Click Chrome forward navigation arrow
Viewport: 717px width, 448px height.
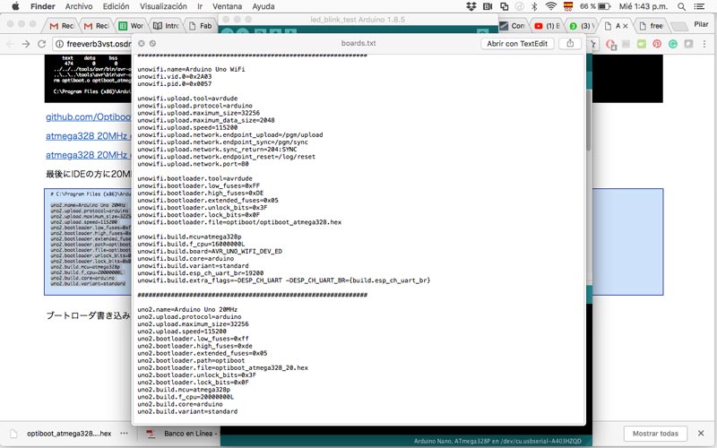[x=26, y=44]
